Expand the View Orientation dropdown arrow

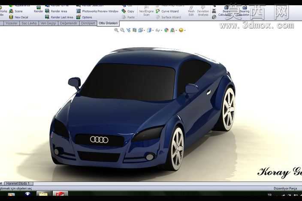(144, 30)
